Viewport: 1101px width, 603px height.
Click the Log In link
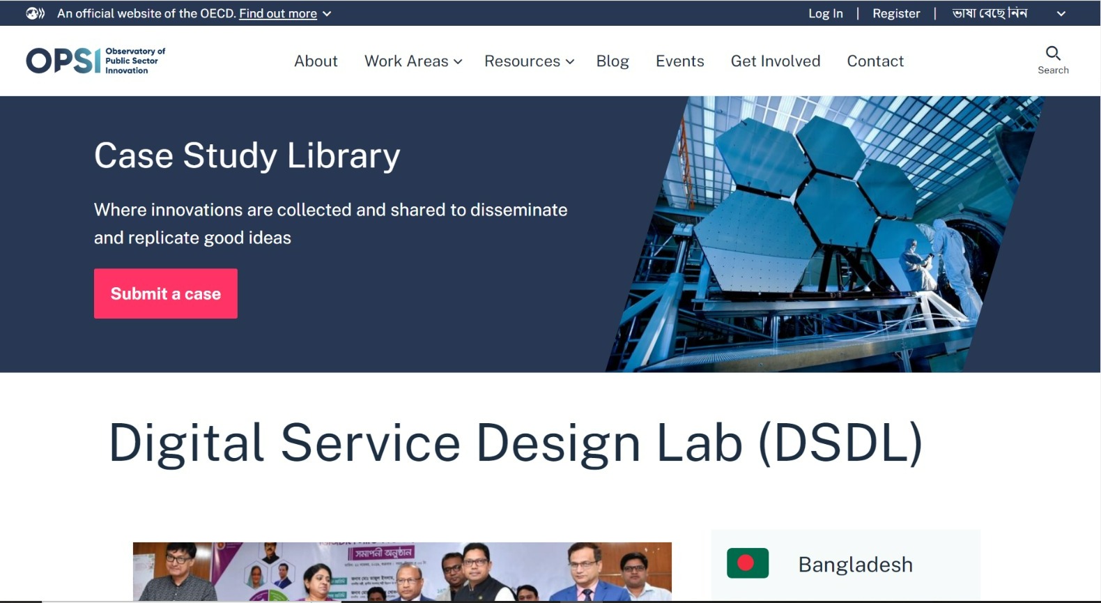pos(826,13)
